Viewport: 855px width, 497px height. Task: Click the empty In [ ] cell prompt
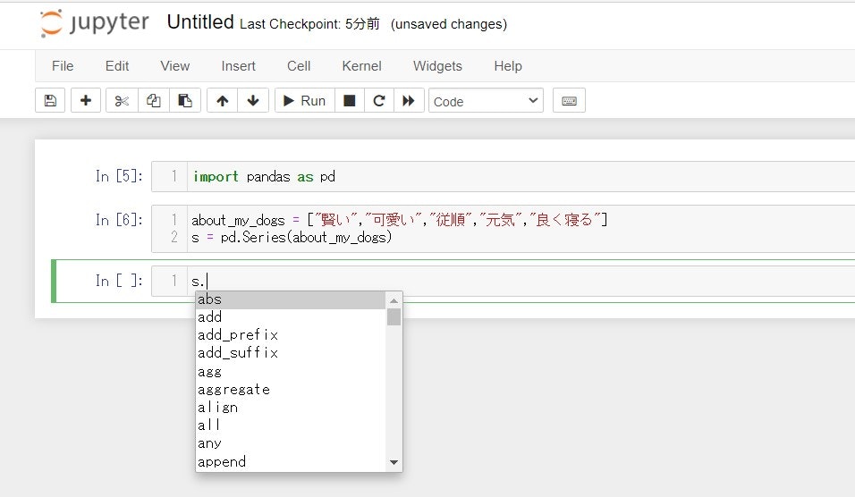pos(119,282)
